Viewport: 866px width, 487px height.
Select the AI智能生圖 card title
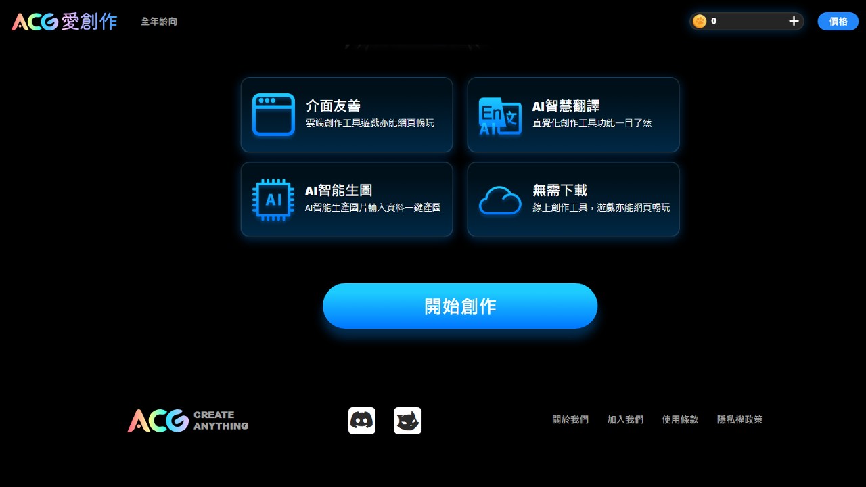point(338,191)
